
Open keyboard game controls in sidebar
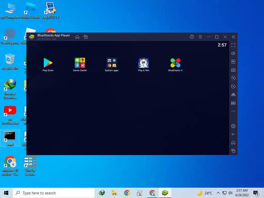233,70
